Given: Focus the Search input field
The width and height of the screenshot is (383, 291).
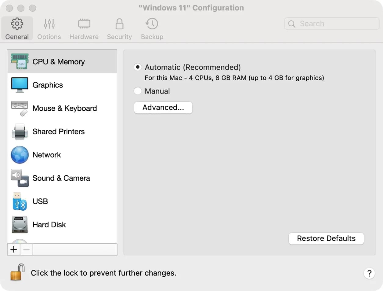Looking at the screenshot, I should tap(332, 24).
